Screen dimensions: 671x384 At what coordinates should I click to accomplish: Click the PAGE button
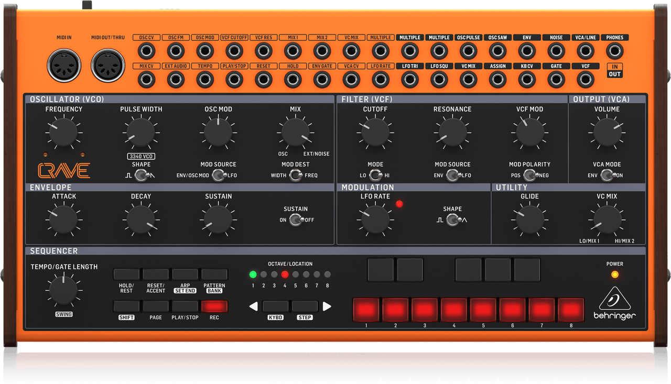point(156,306)
